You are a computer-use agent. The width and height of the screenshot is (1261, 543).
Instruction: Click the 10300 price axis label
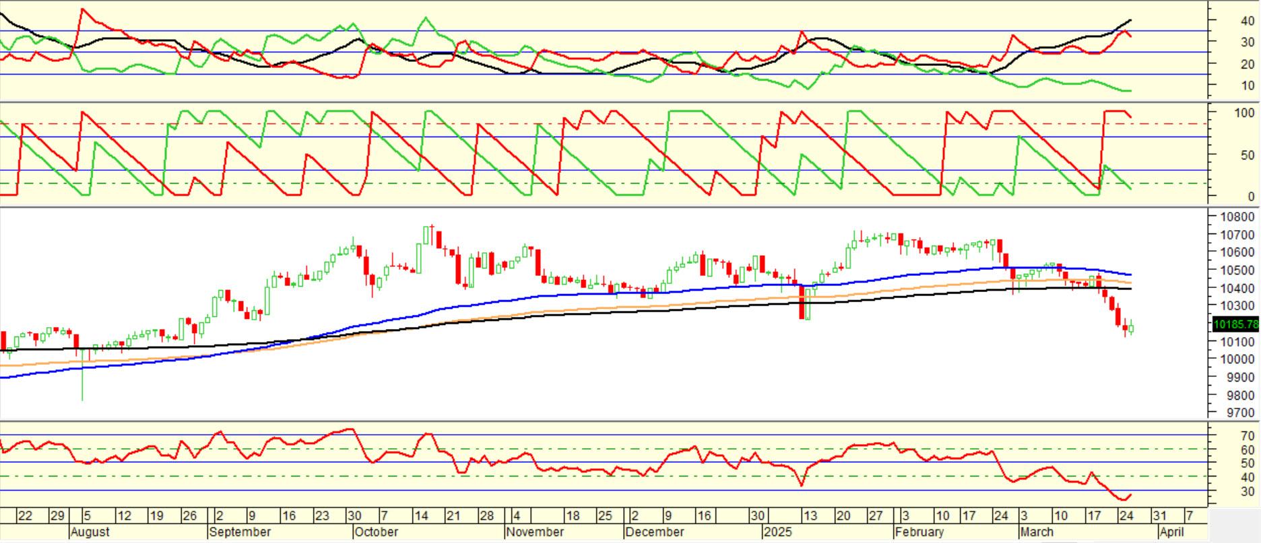(x=1237, y=306)
